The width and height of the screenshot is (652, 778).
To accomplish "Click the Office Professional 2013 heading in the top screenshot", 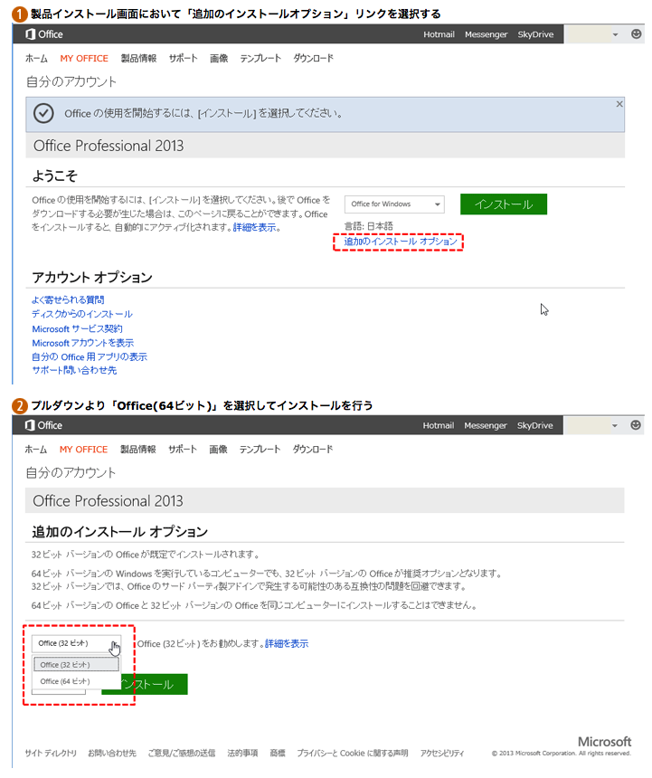I will (109, 146).
